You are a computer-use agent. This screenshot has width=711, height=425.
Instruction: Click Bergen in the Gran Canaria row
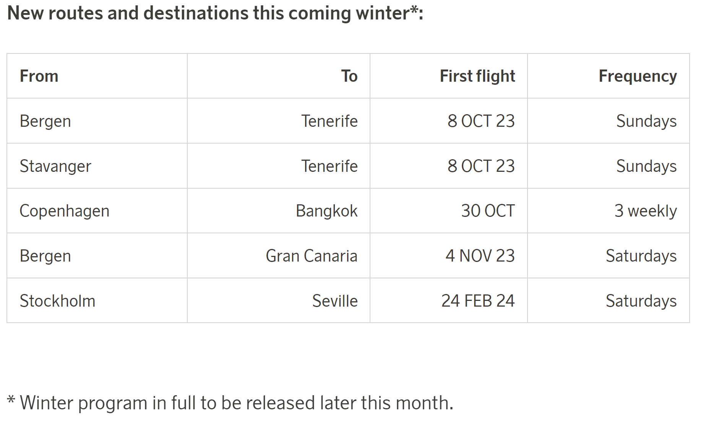pos(45,256)
